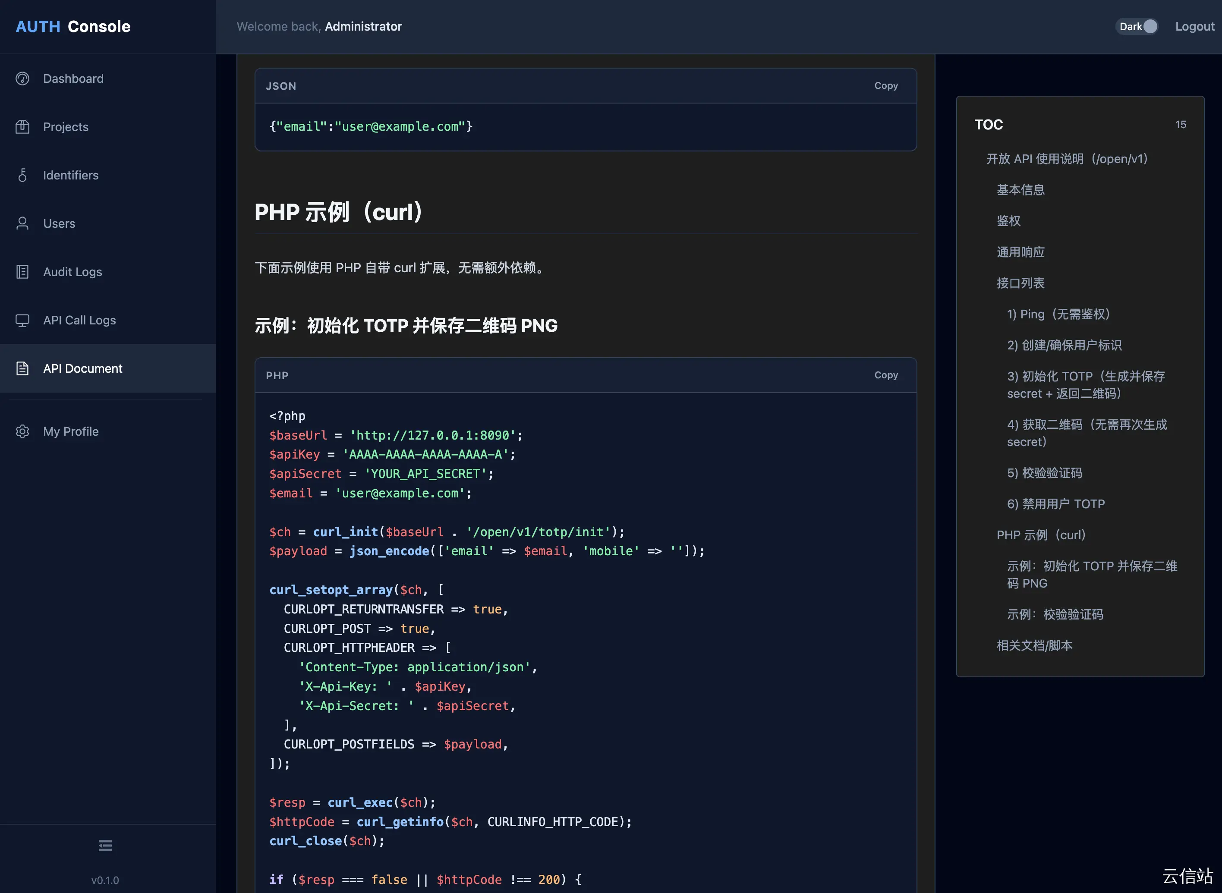
Task: Collapse the sidebar with the bottom menu icon
Action: [x=105, y=846]
